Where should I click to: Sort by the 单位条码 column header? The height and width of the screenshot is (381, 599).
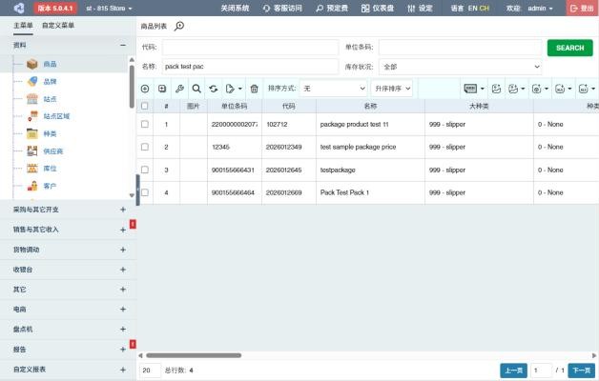(235, 106)
